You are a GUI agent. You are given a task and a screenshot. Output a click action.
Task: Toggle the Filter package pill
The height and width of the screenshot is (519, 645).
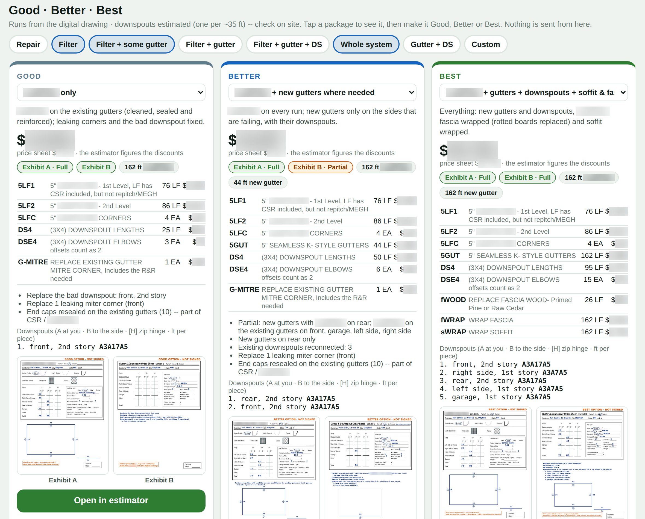[x=68, y=44]
